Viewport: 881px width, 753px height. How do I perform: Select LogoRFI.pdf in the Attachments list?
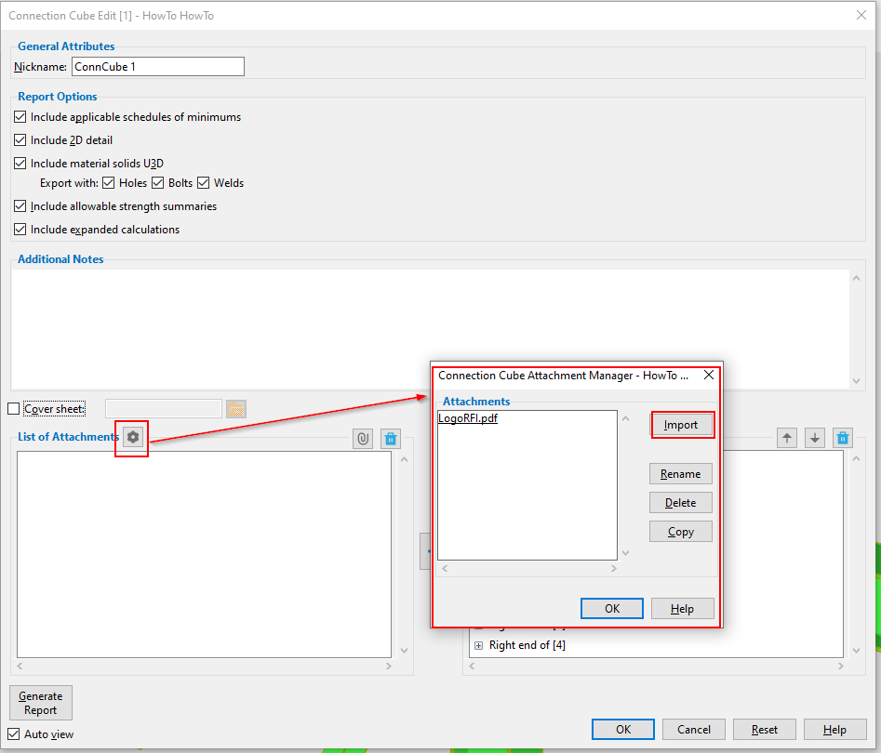pos(467,418)
